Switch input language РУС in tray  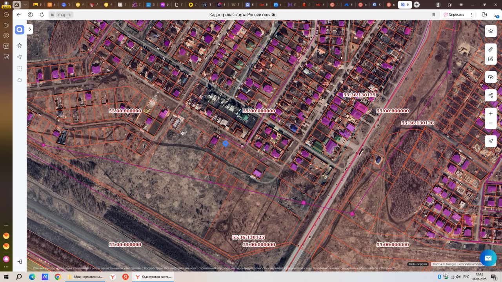pyautogui.click(x=466, y=277)
